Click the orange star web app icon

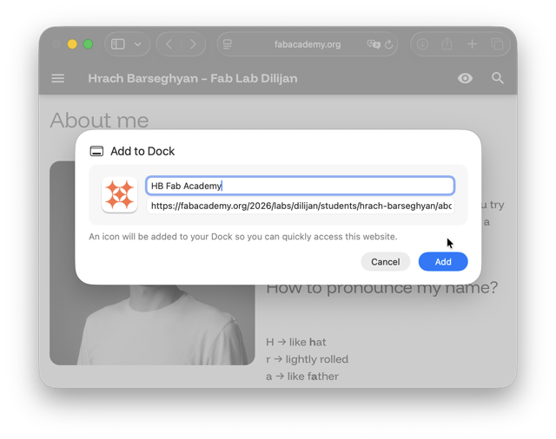point(120,194)
